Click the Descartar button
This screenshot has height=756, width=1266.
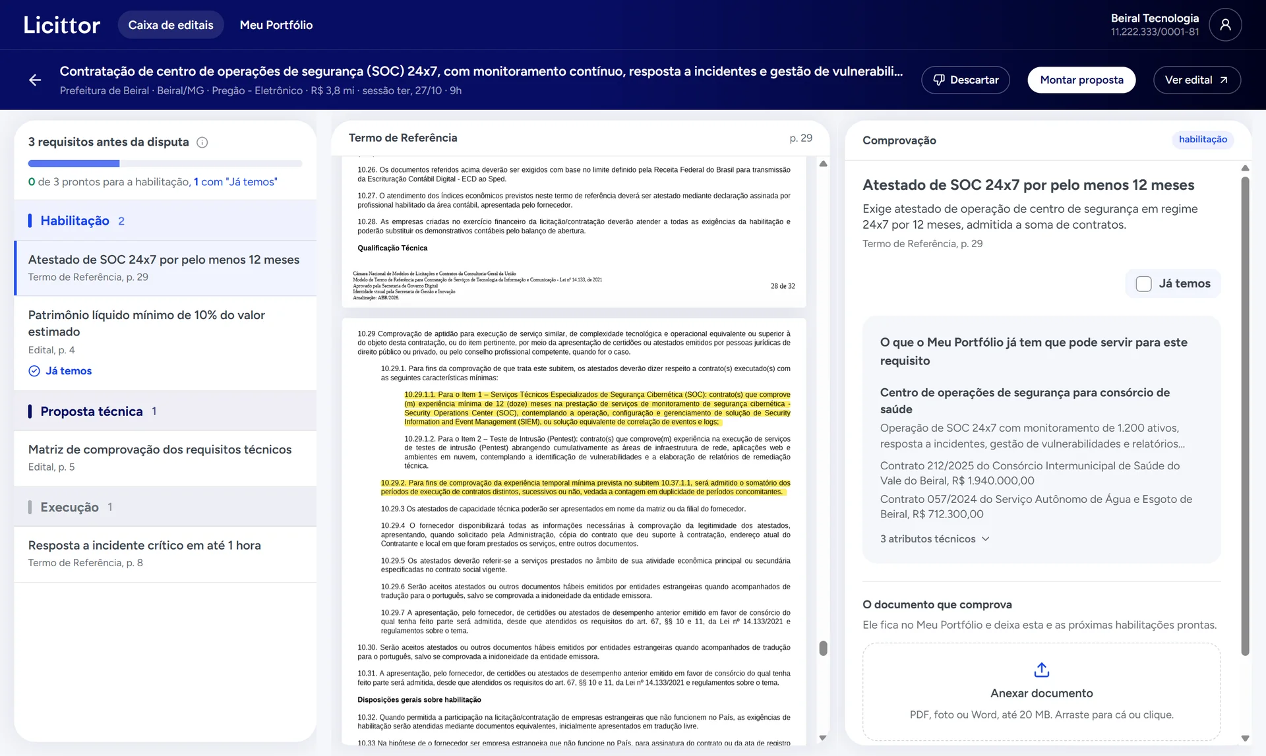tap(965, 80)
